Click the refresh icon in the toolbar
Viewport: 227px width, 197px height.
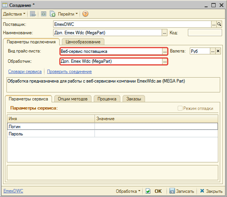[x=43, y=14]
